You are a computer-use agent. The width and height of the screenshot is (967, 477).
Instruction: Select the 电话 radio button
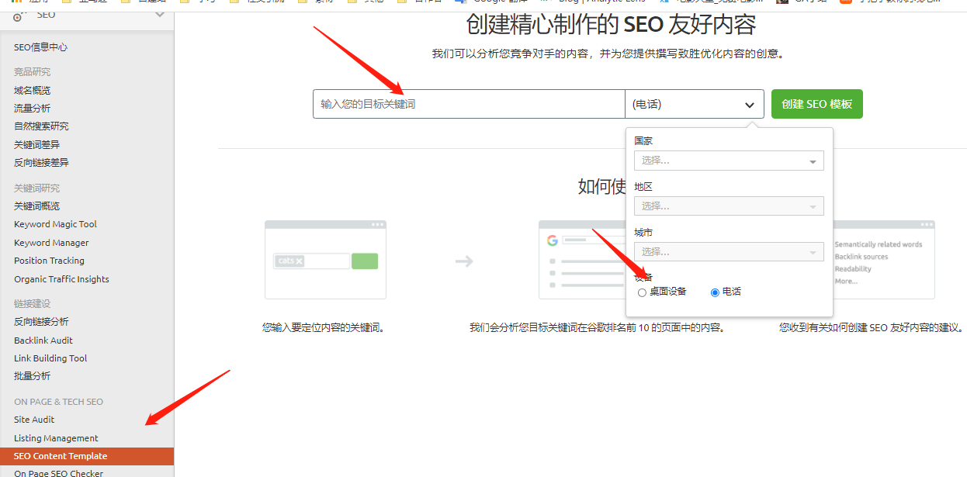point(715,292)
